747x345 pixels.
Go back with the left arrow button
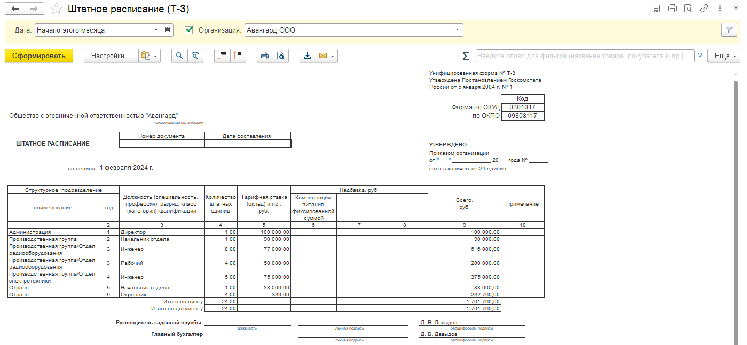[14, 9]
